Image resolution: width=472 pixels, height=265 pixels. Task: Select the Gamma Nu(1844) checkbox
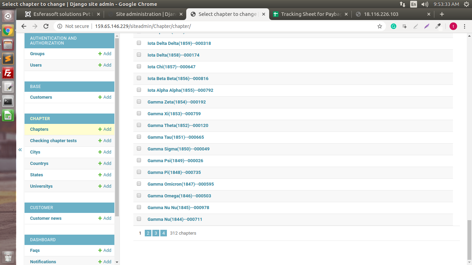(x=139, y=219)
